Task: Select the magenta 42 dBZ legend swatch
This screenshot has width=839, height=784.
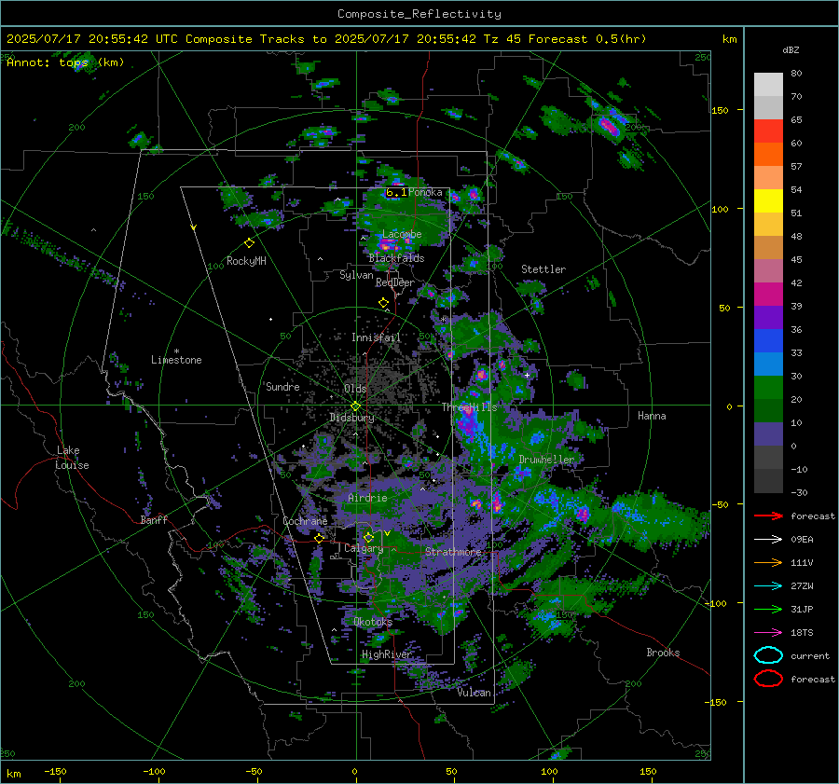Action: pyautogui.click(x=768, y=294)
